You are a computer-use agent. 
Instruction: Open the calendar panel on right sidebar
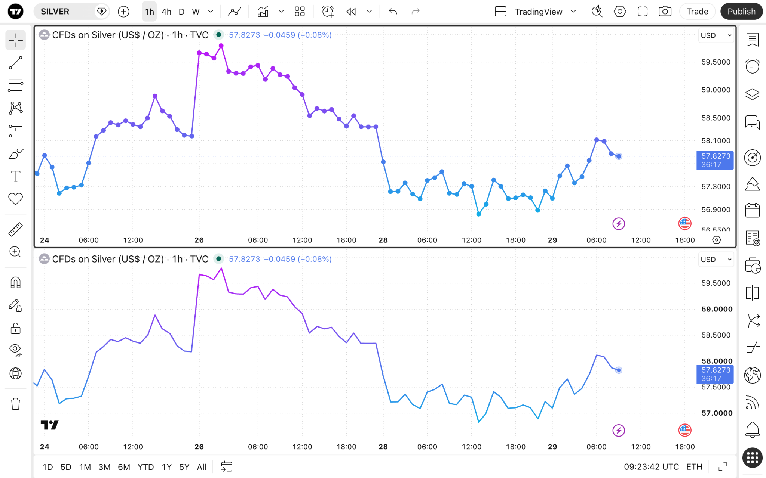click(x=752, y=210)
